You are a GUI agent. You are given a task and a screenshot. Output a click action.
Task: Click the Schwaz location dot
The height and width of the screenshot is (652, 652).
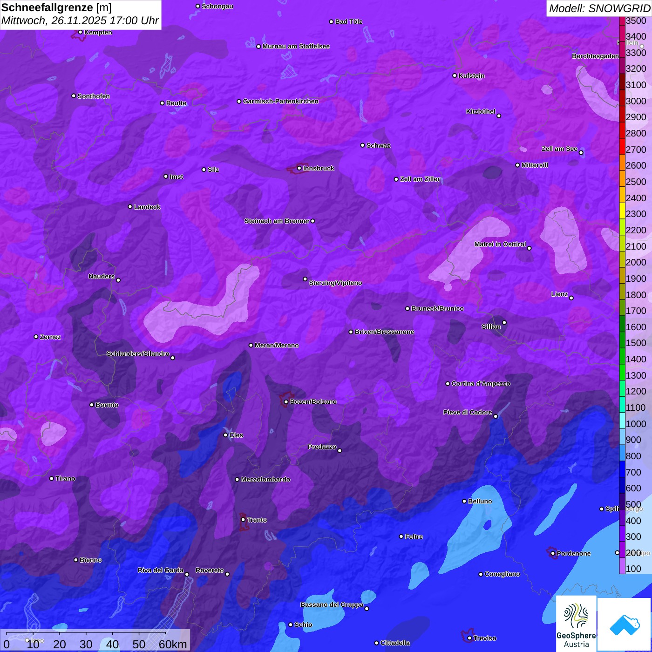tap(362, 145)
